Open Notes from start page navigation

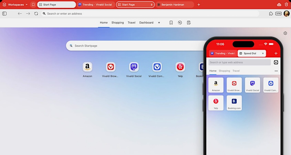189,23
